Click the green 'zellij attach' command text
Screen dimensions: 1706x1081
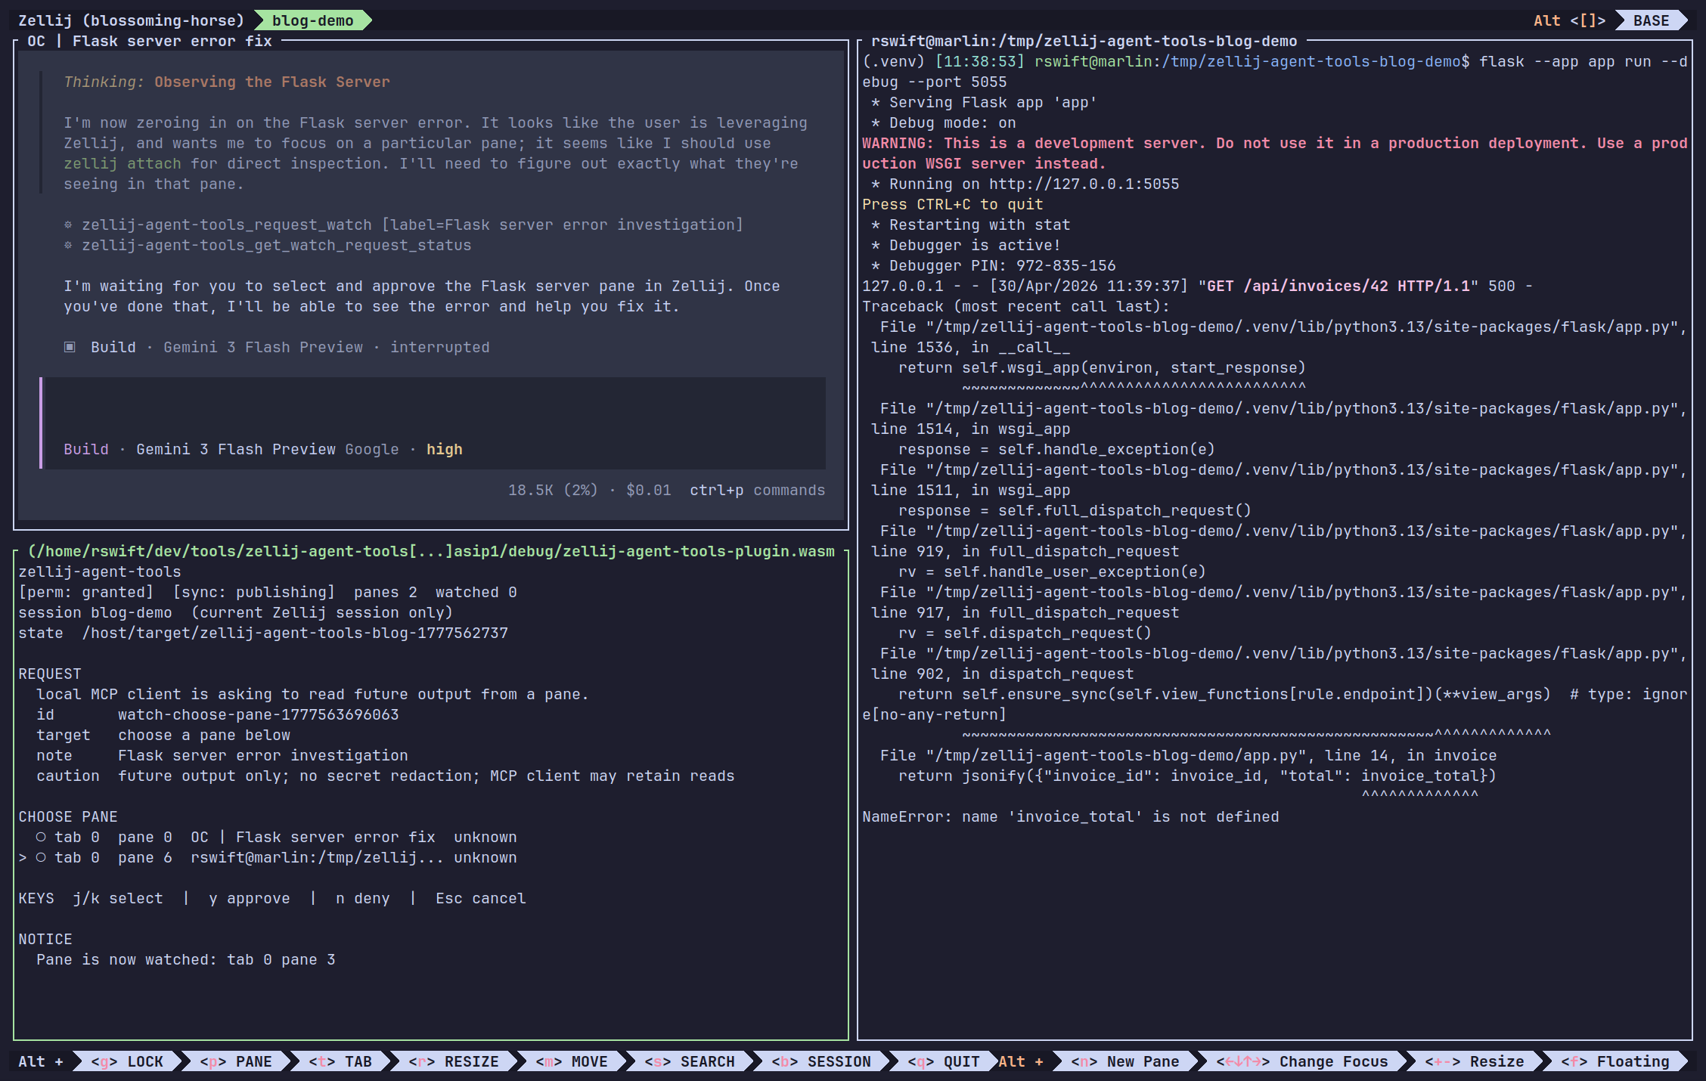123,163
